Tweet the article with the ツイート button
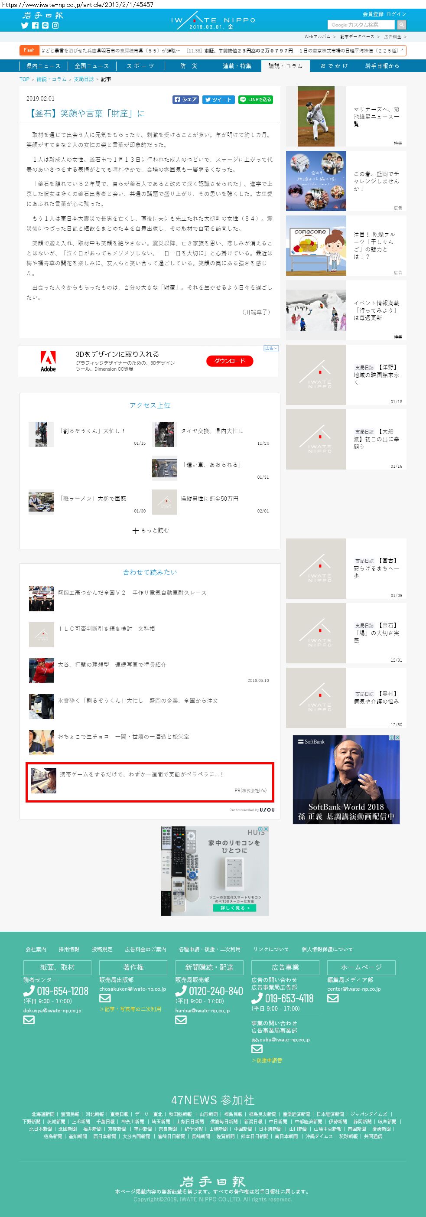The width and height of the screenshot is (426, 1217). pos(218,99)
